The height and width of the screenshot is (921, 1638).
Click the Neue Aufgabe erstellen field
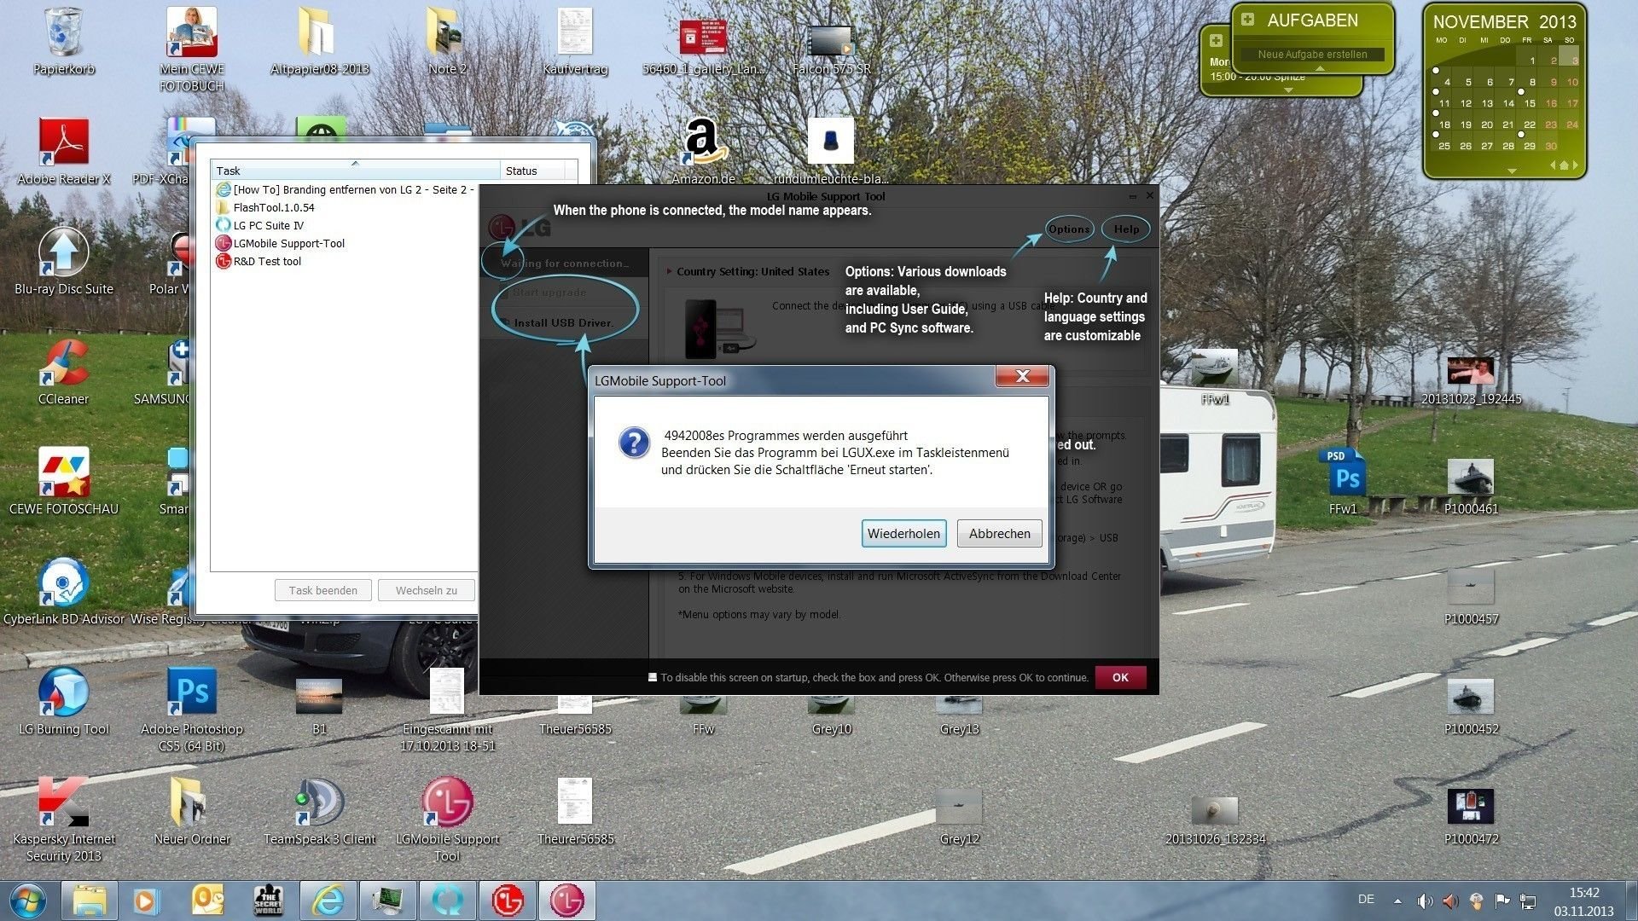pos(1312,54)
